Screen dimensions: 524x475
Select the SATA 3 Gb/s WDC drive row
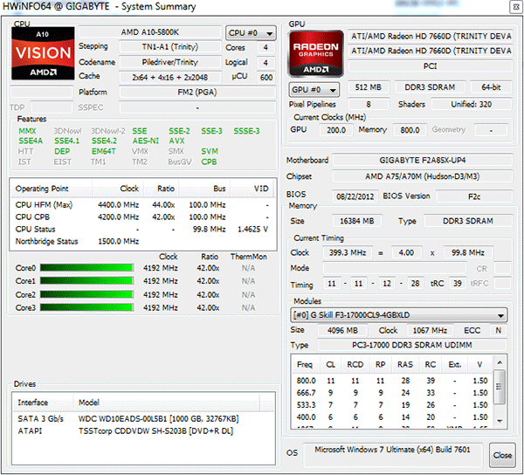pos(143,419)
